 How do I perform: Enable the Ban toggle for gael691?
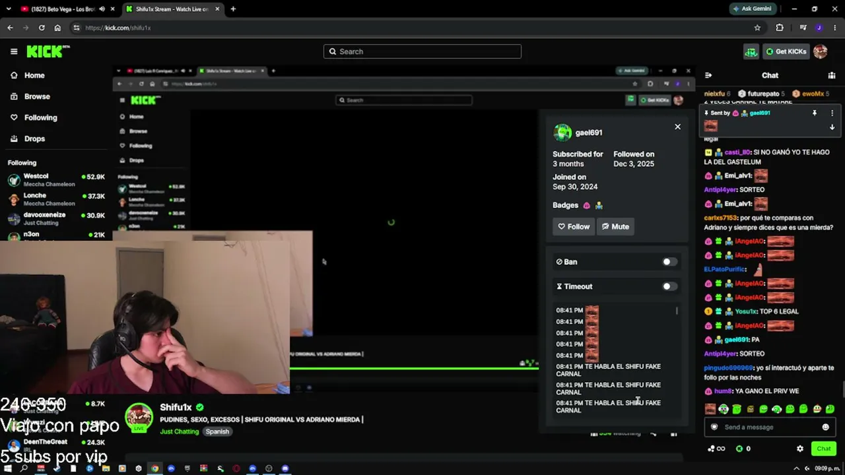click(x=669, y=262)
